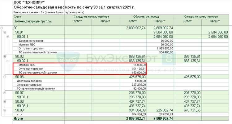This screenshot has width=232, height=124.
Task: Click account row label '90.02.1'
Action: tap(23, 61)
